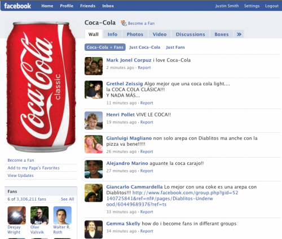
Task: Click the Settings link in header
Action: click(x=252, y=6)
